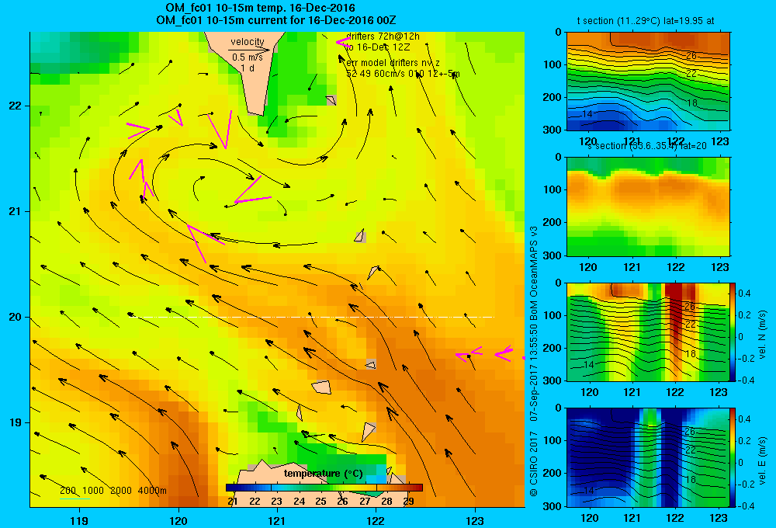Click longitude 121 under the vel. N section

click(632, 392)
